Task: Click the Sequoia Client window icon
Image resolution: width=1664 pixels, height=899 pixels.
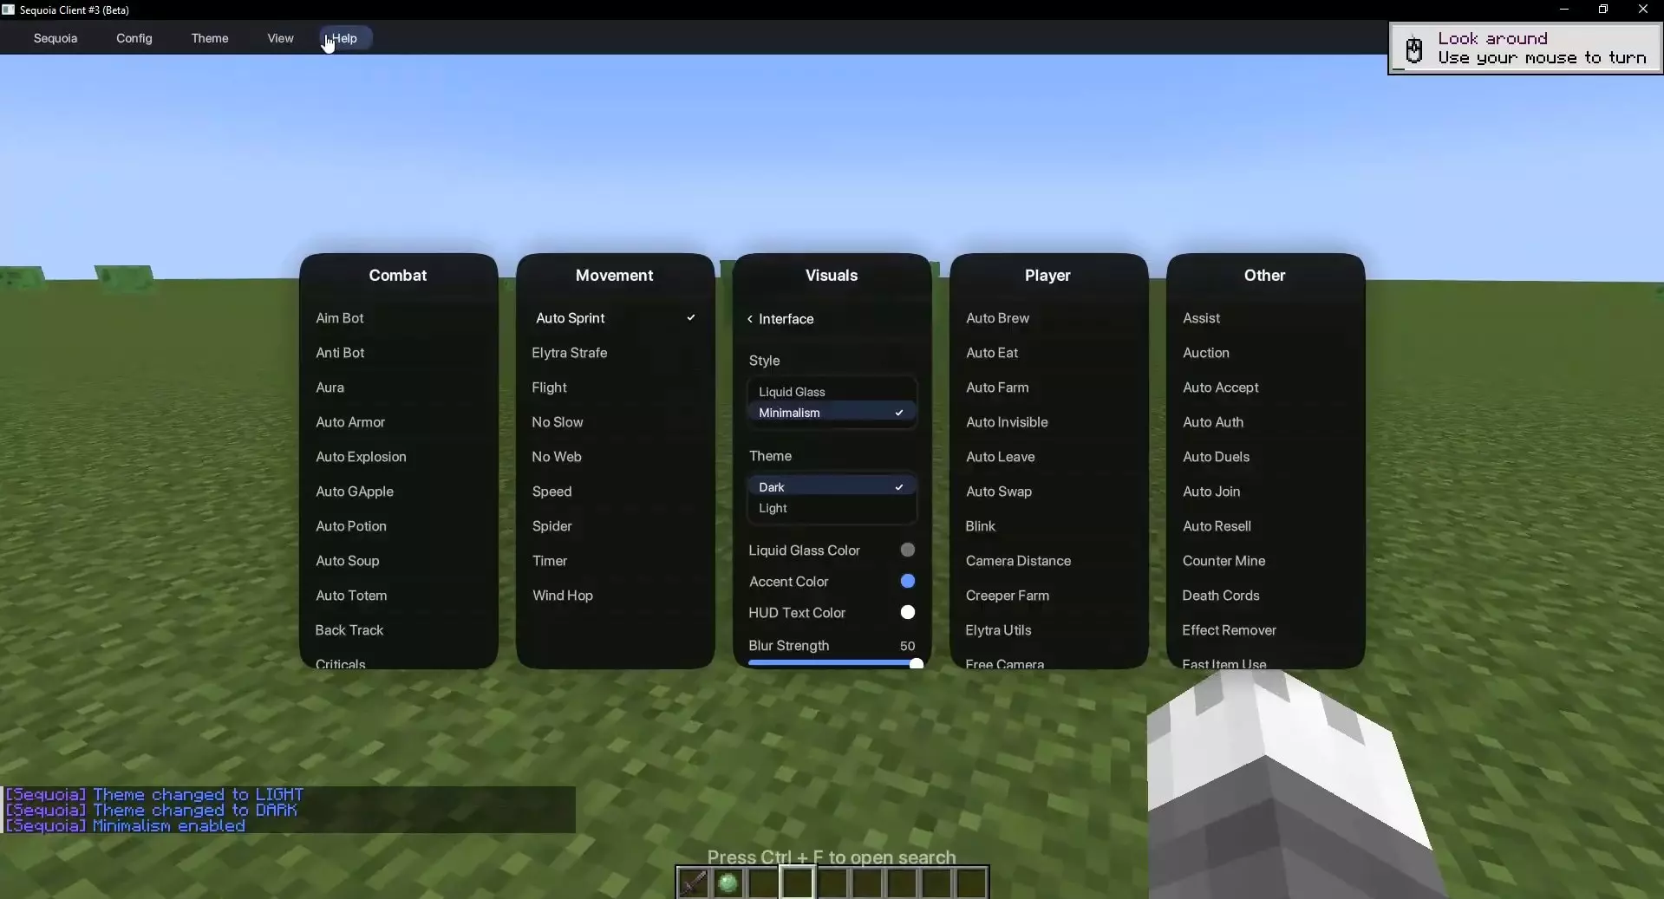Action: (x=8, y=10)
